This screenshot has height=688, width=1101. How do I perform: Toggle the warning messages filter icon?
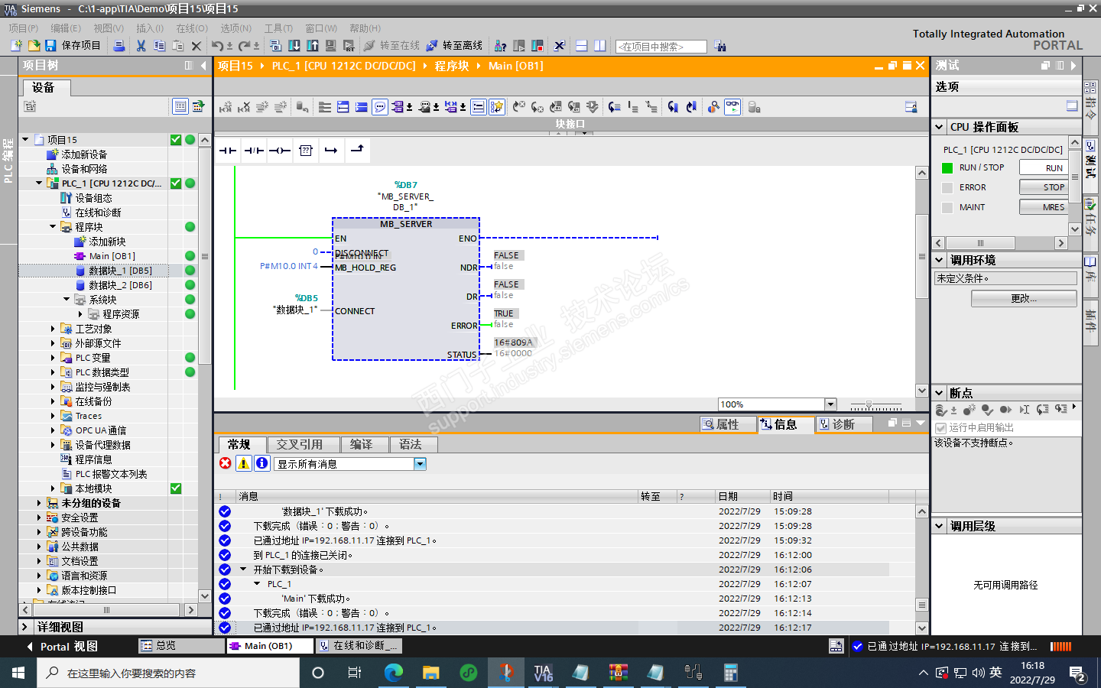click(x=243, y=463)
